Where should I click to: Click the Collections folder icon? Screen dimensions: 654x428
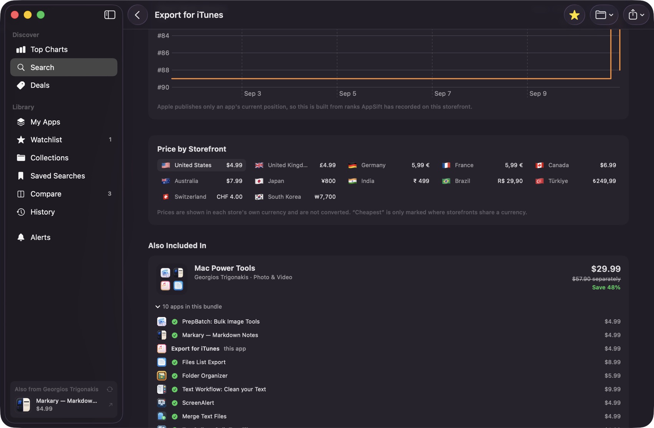tap(21, 158)
